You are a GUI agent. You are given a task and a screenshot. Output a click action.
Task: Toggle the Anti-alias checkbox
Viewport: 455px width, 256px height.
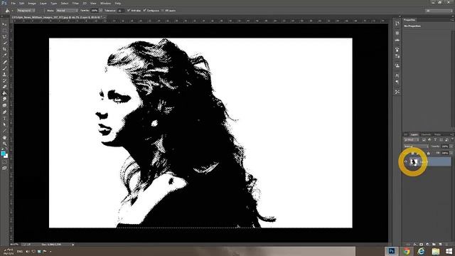coord(129,11)
